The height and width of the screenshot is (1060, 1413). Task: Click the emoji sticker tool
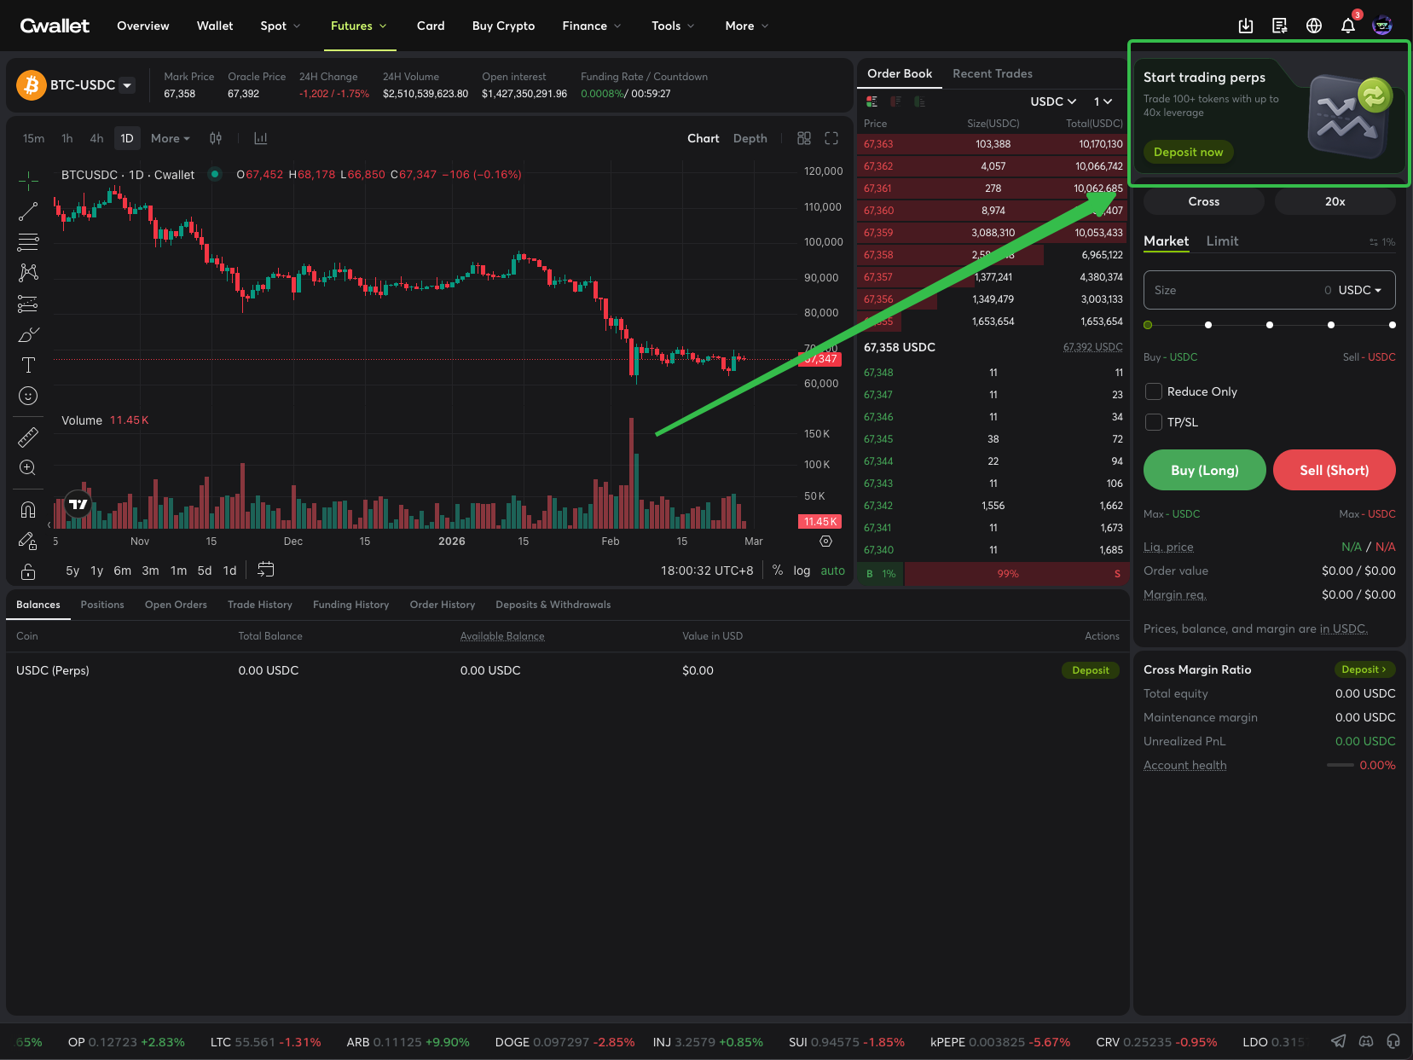[x=28, y=396]
